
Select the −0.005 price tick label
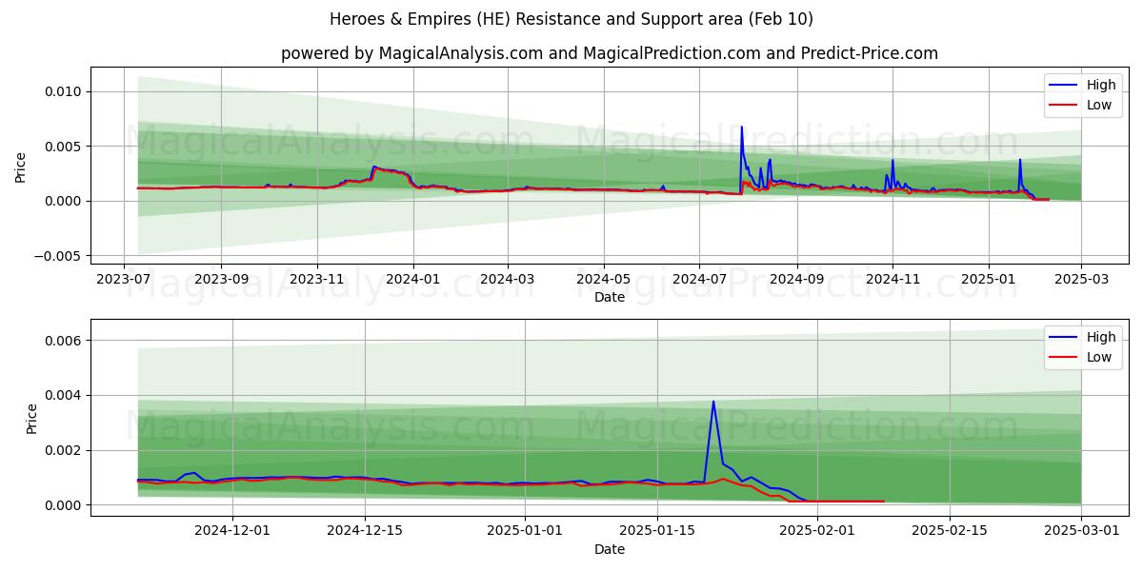[58, 255]
